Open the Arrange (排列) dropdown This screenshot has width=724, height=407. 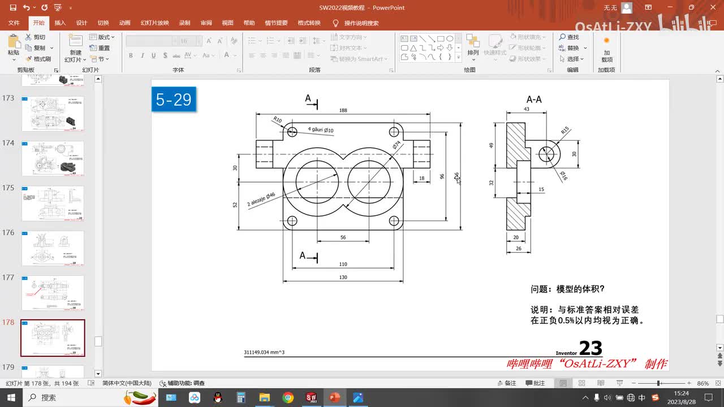(473, 47)
